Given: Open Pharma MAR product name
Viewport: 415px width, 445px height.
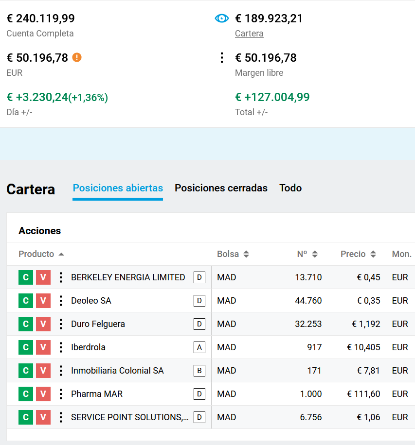Looking at the screenshot, I should pos(97,394).
